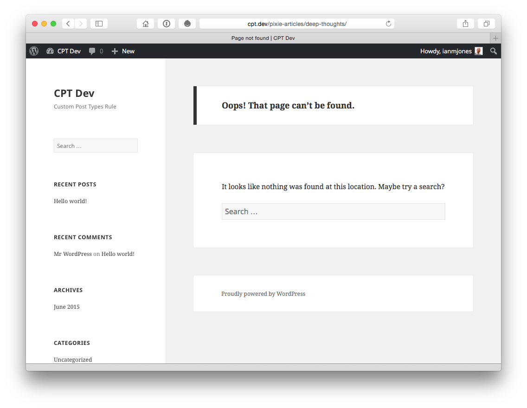Open Howdy, ianmjones account menu
The height and width of the screenshot is (408, 527).
pos(451,51)
